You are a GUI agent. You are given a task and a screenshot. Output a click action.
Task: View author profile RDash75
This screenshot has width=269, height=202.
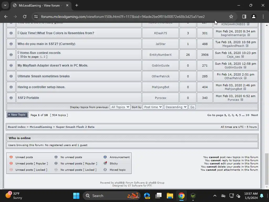point(161,33)
